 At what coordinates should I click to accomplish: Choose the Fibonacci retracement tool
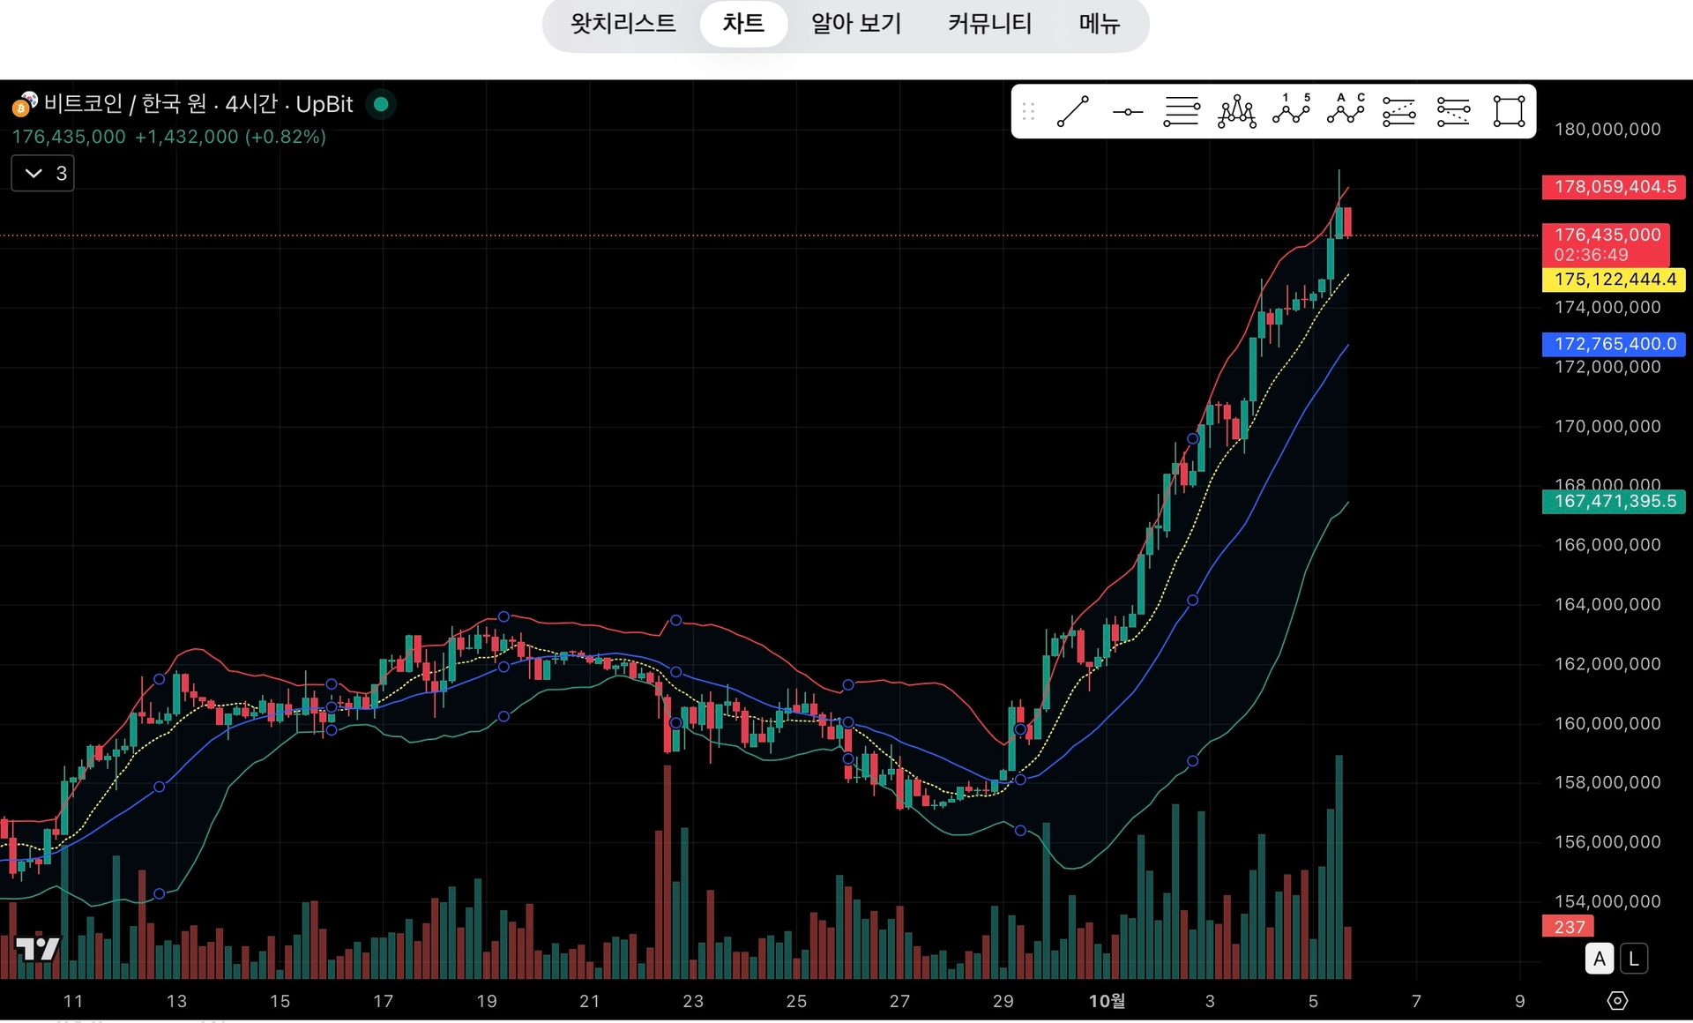1182,112
